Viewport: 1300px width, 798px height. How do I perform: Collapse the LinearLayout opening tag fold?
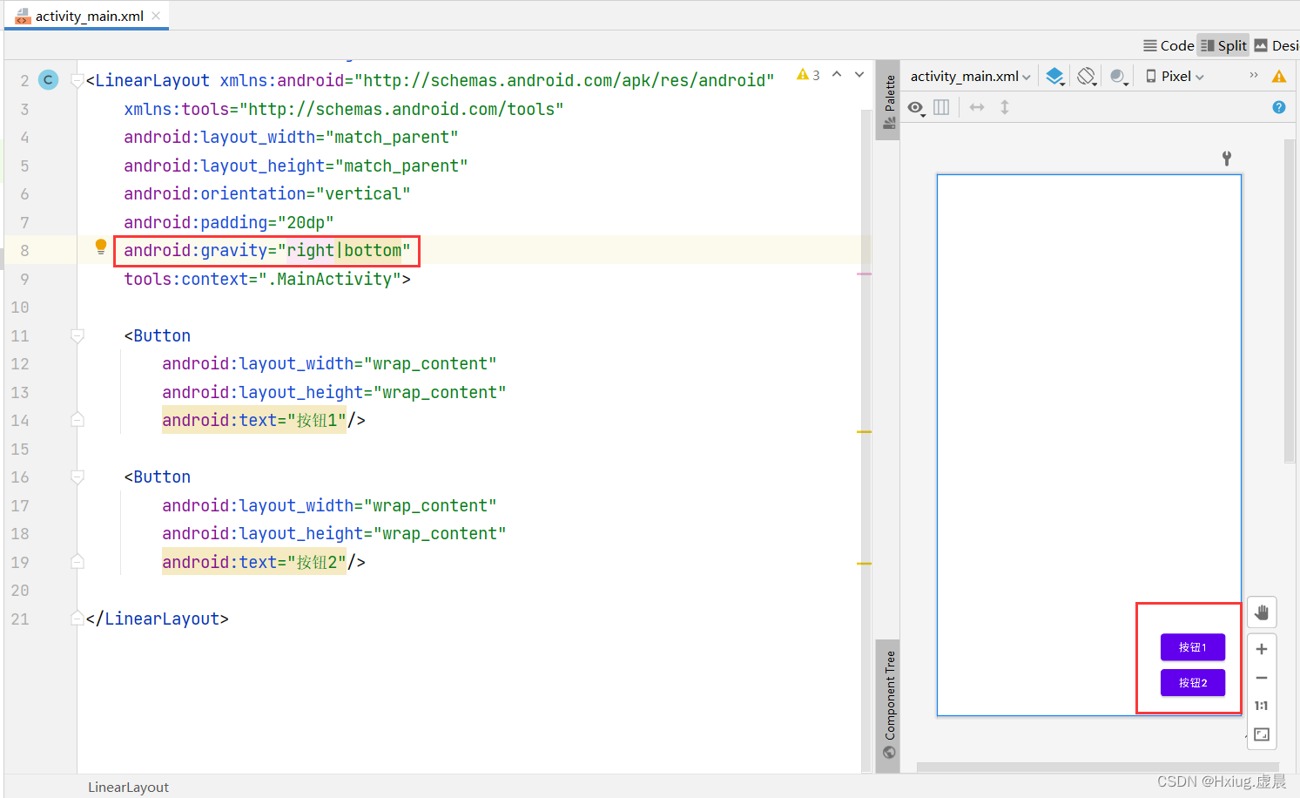77,81
